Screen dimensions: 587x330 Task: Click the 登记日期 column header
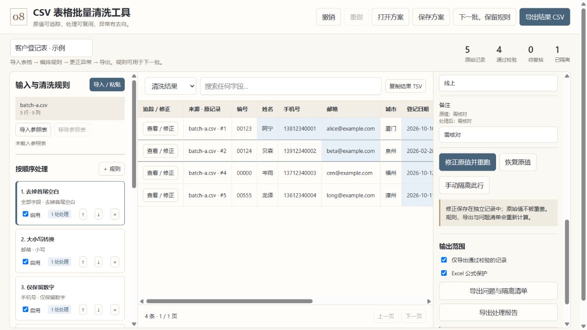(418, 109)
